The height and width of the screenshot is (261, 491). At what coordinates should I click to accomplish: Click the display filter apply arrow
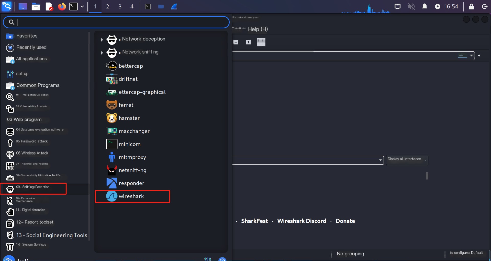pos(462,55)
